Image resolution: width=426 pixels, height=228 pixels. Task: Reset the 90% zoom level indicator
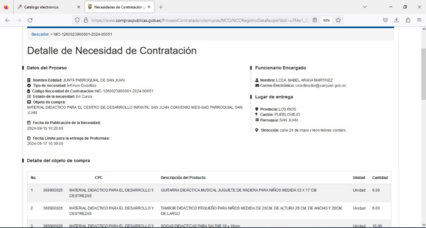tap(326, 20)
